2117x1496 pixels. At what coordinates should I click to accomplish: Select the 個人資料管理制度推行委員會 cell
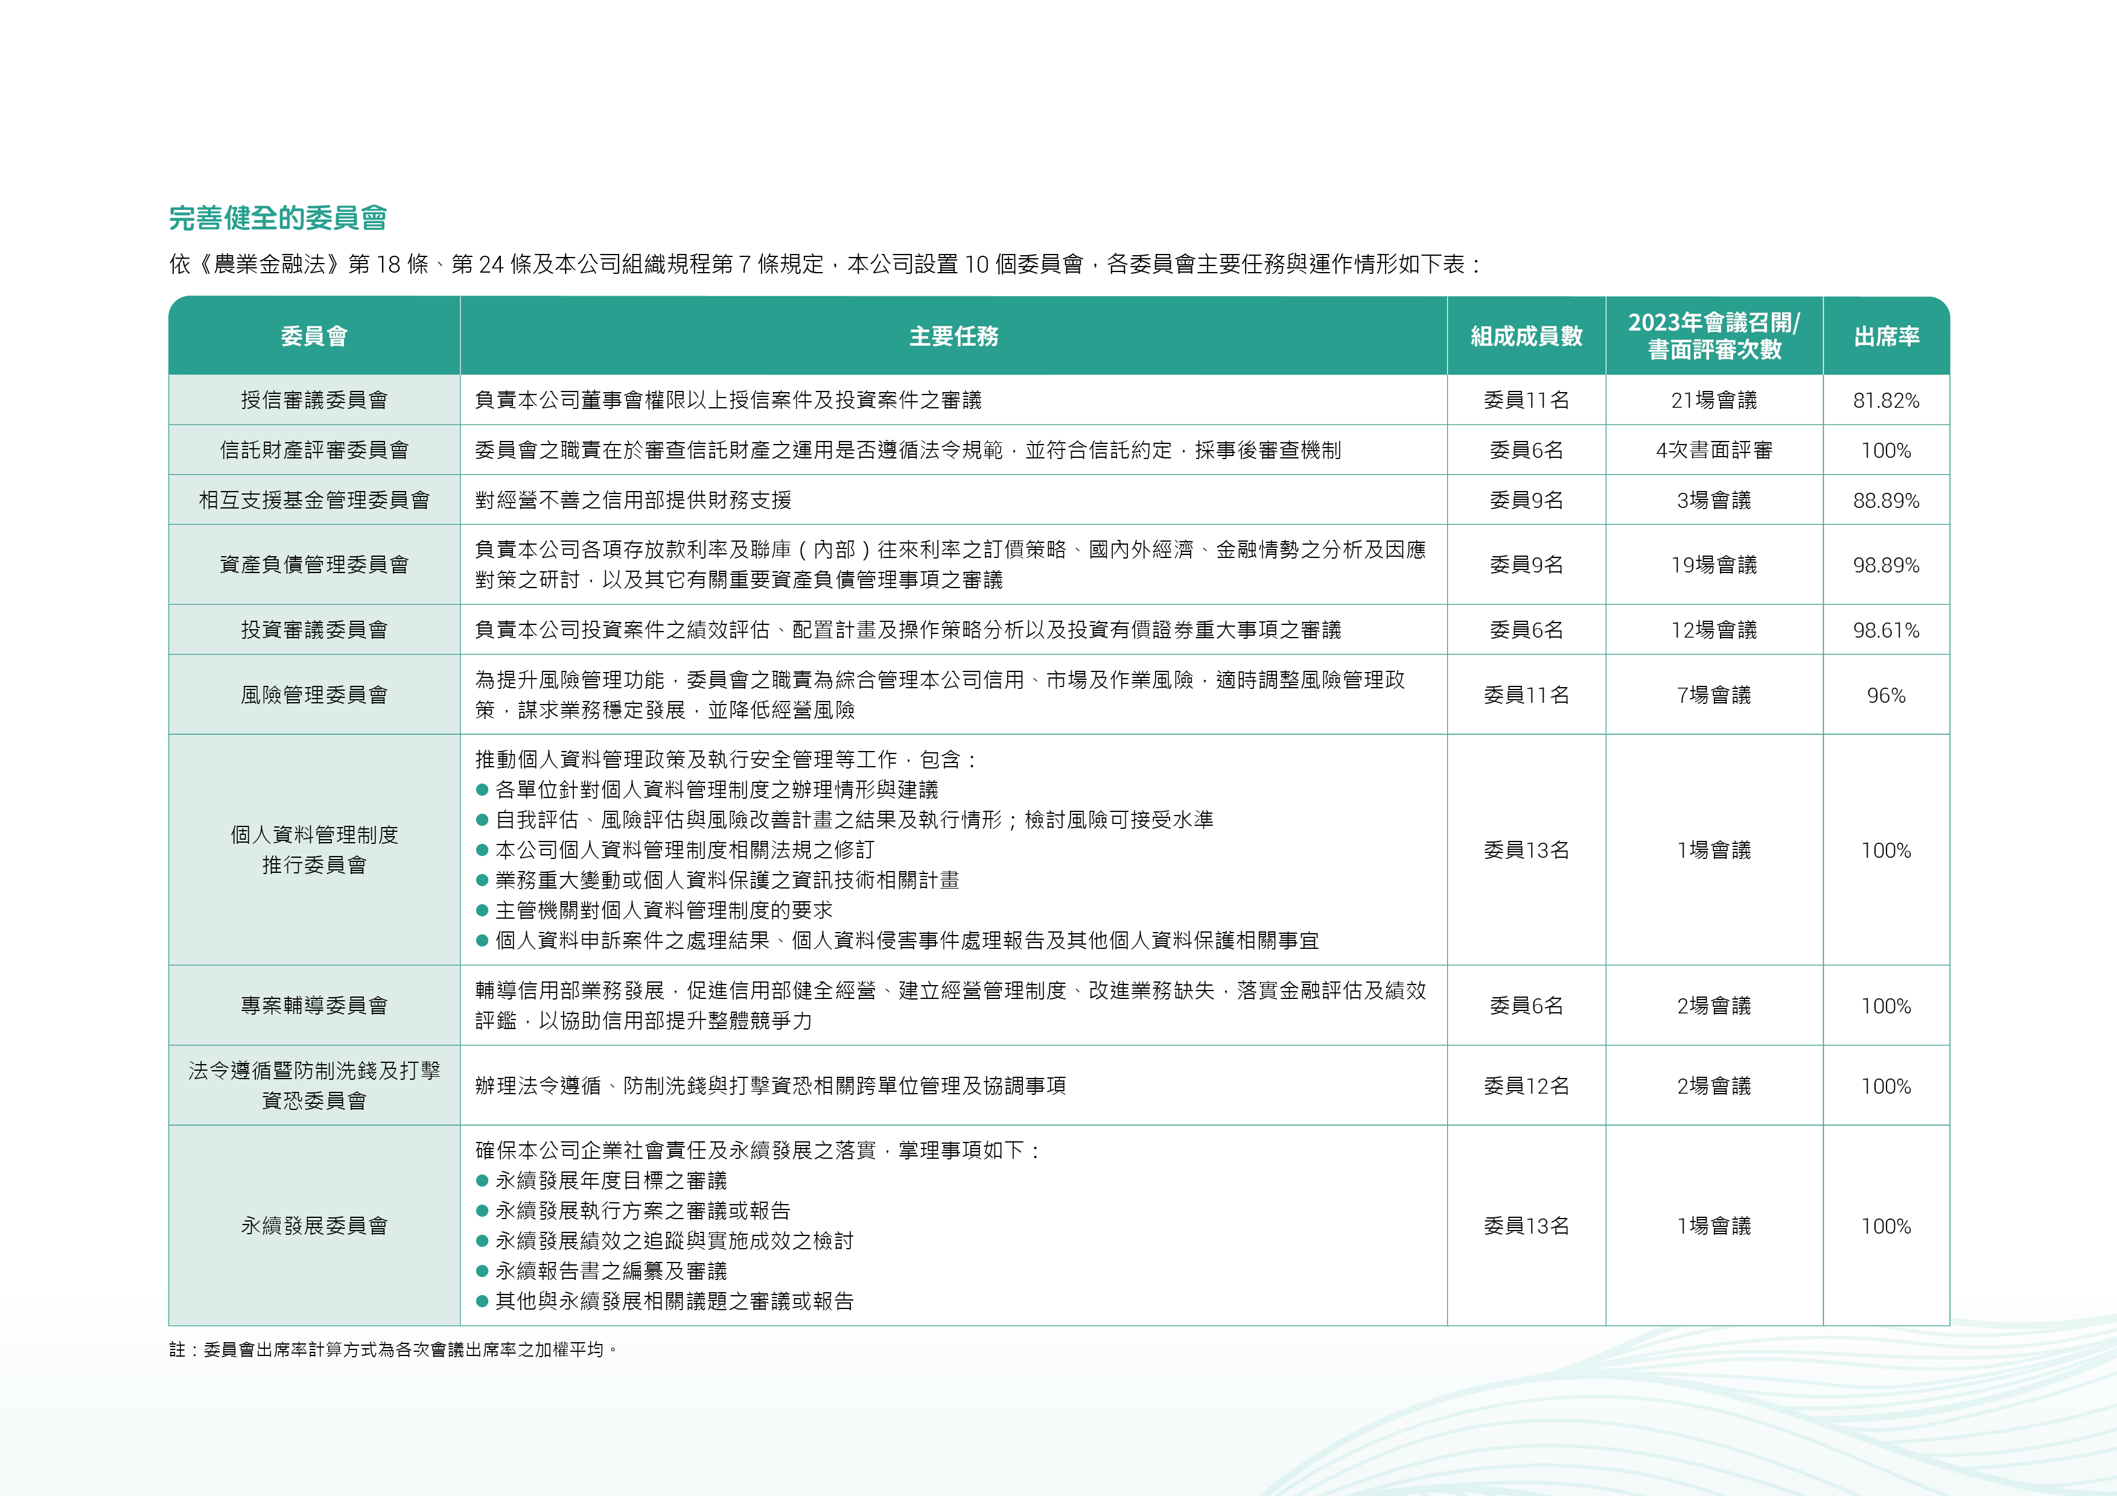pyautogui.click(x=314, y=850)
